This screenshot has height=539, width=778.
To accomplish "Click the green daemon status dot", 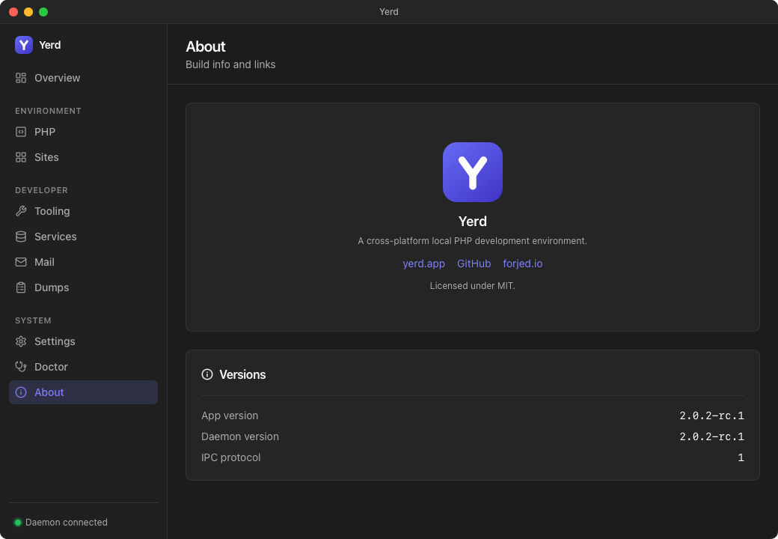I will [18, 522].
